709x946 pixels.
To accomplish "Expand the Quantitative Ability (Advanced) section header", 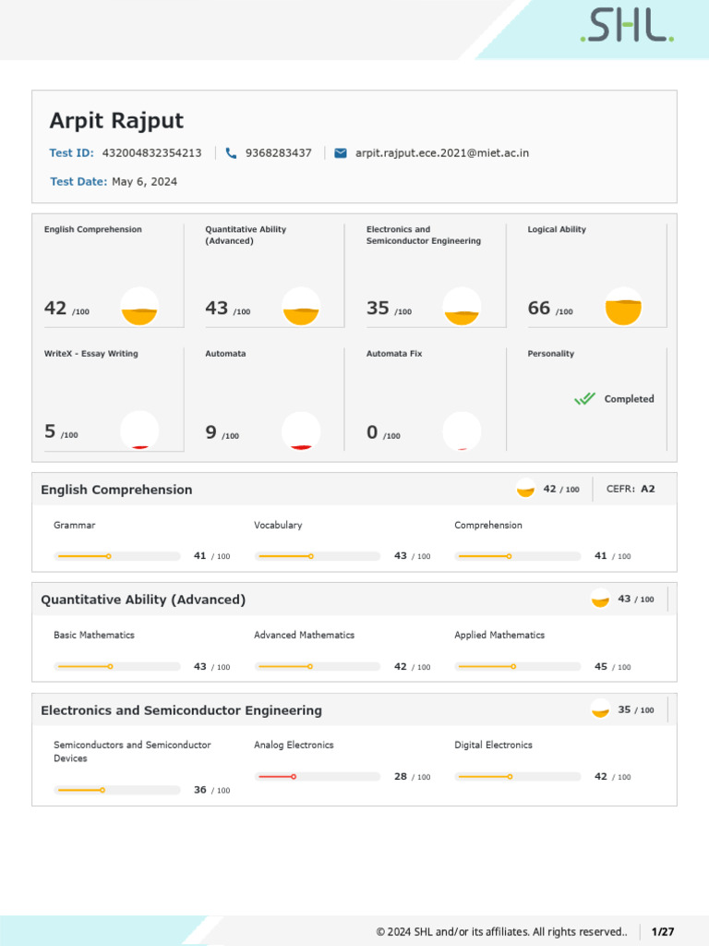I will [x=143, y=600].
